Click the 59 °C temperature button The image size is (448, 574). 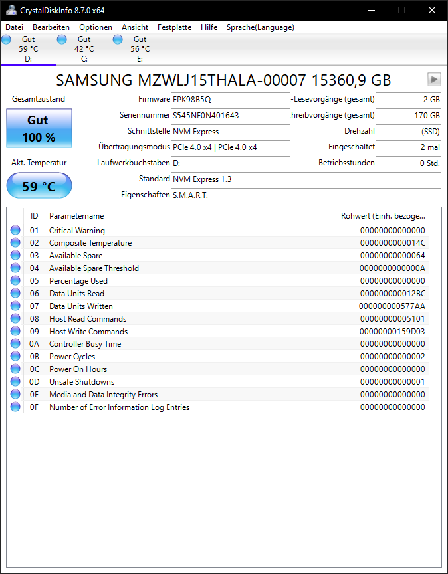point(39,185)
